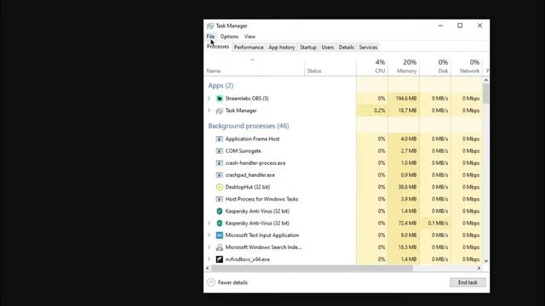This screenshot has width=545, height=306.
Task: Expand the Streamlabs OBS process group
Action: (x=209, y=99)
